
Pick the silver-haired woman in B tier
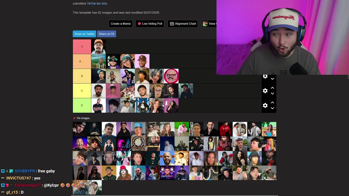point(157,76)
